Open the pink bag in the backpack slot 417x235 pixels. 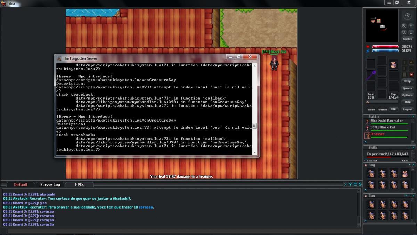(x=394, y=64)
